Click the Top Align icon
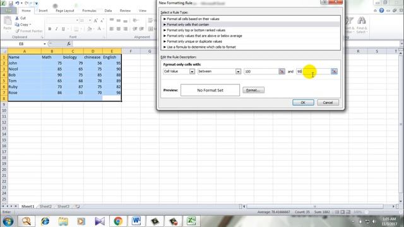The image size is (404, 227). (112, 20)
